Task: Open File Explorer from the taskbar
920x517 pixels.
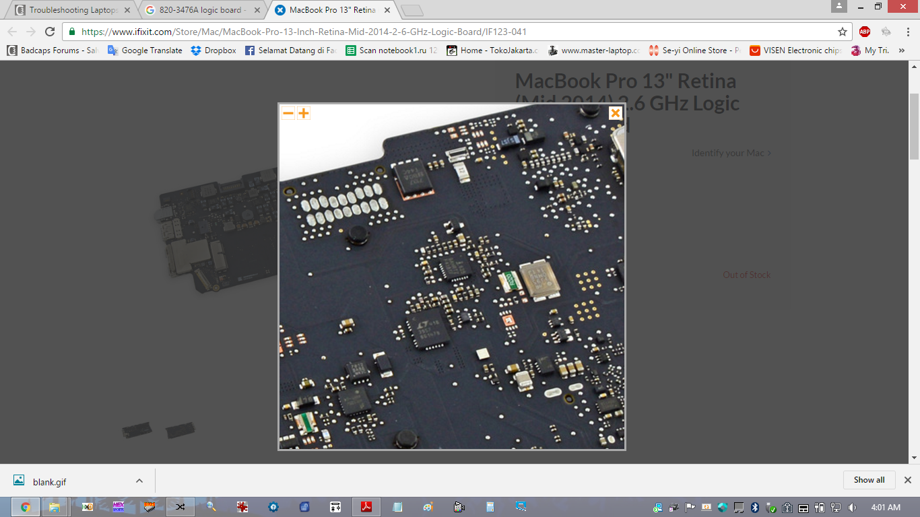Action: [55, 507]
